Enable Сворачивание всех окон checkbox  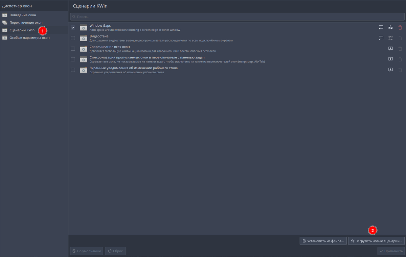(73, 49)
